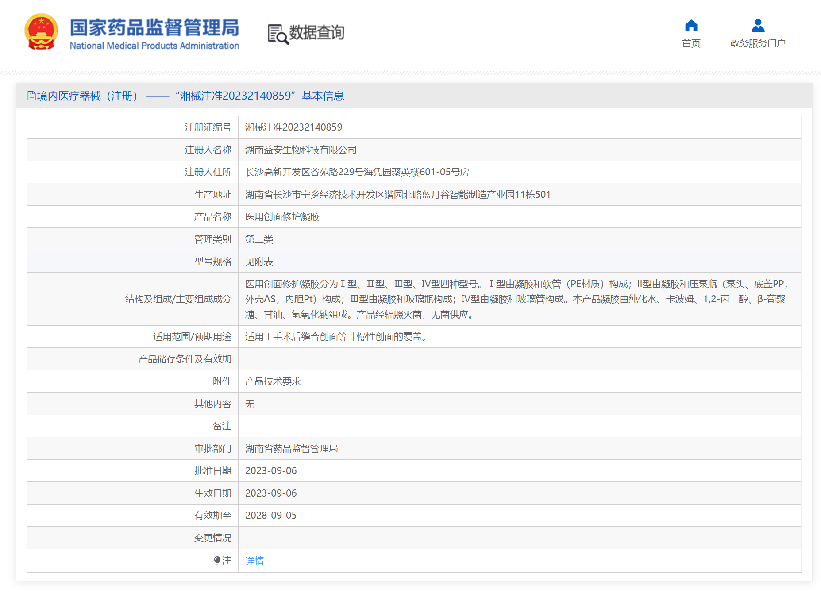Open the 政务服务门户 menu item

758,43
